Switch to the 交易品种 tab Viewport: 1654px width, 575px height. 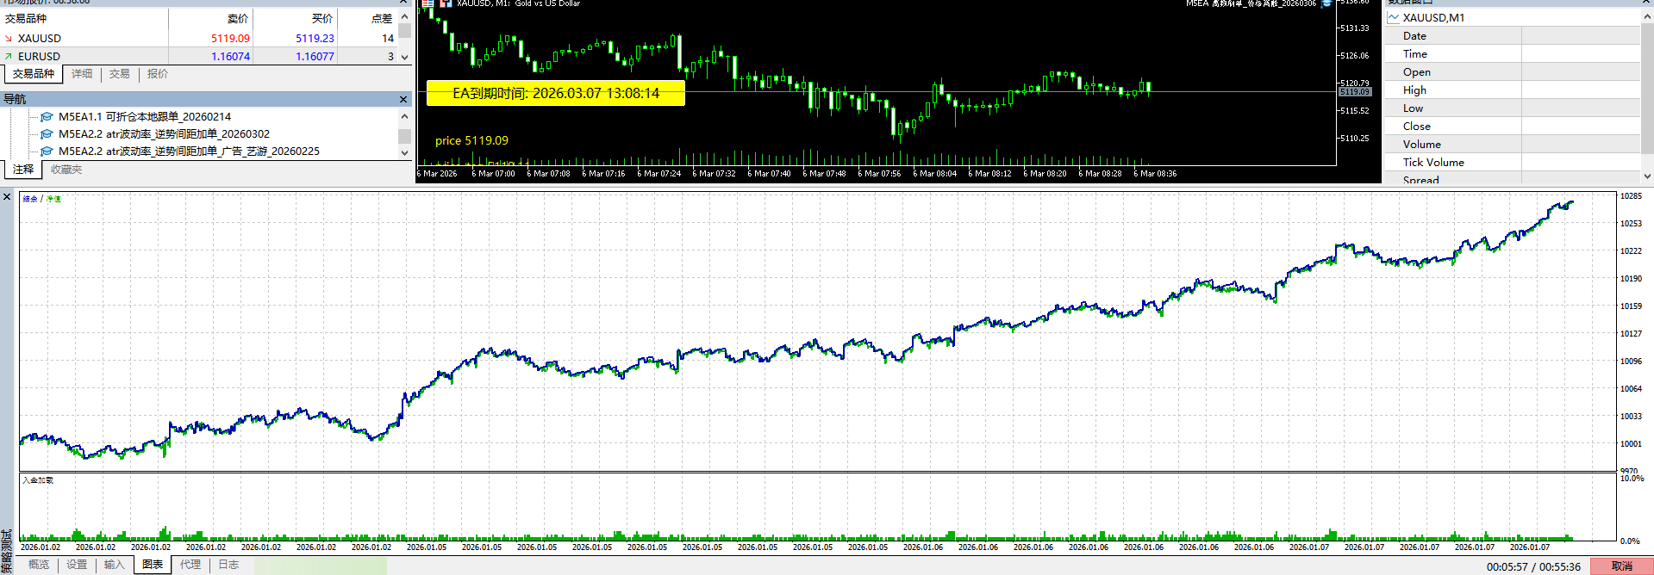coord(34,74)
